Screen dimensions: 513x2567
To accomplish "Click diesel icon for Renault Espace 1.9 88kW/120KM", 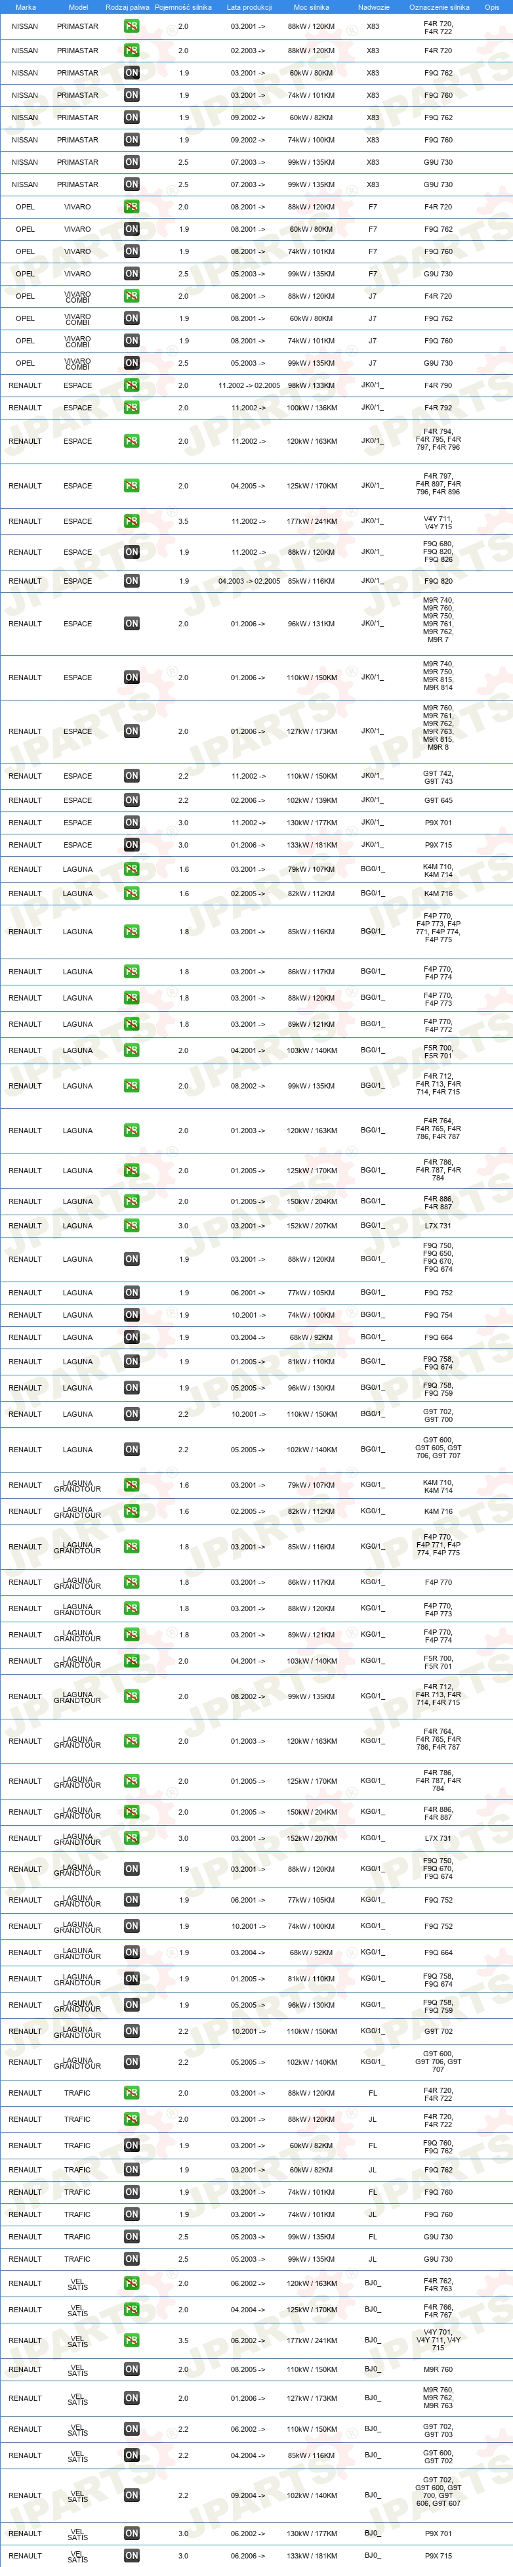I will point(131,552).
